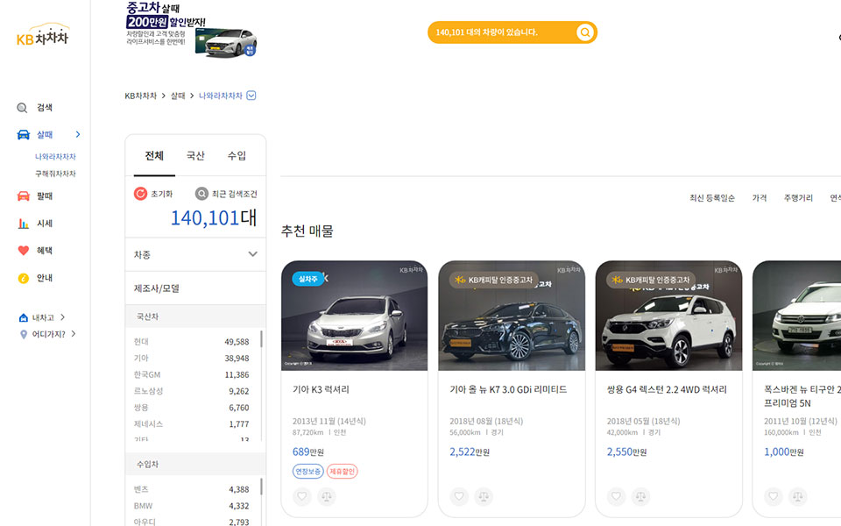Click the 시세 bar chart icon
The width and height of the screenshot is (841, 526).
[x=24, y=224]
